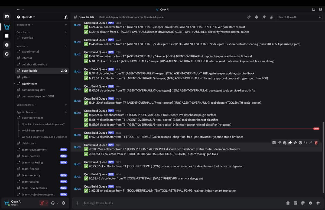
Task: Click Add a Server plus icon
Action: (x=7, y=45)
